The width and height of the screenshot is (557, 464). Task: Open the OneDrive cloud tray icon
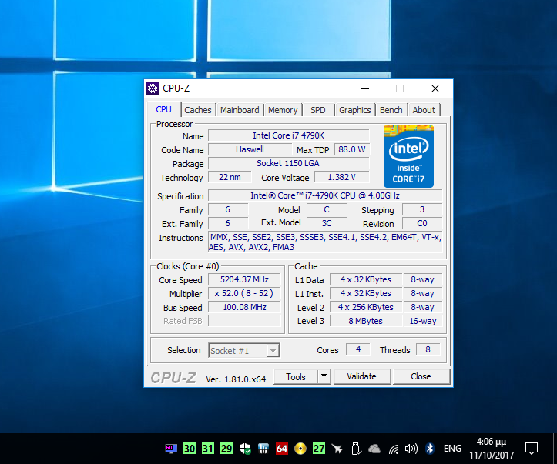[x=374, y=449]
